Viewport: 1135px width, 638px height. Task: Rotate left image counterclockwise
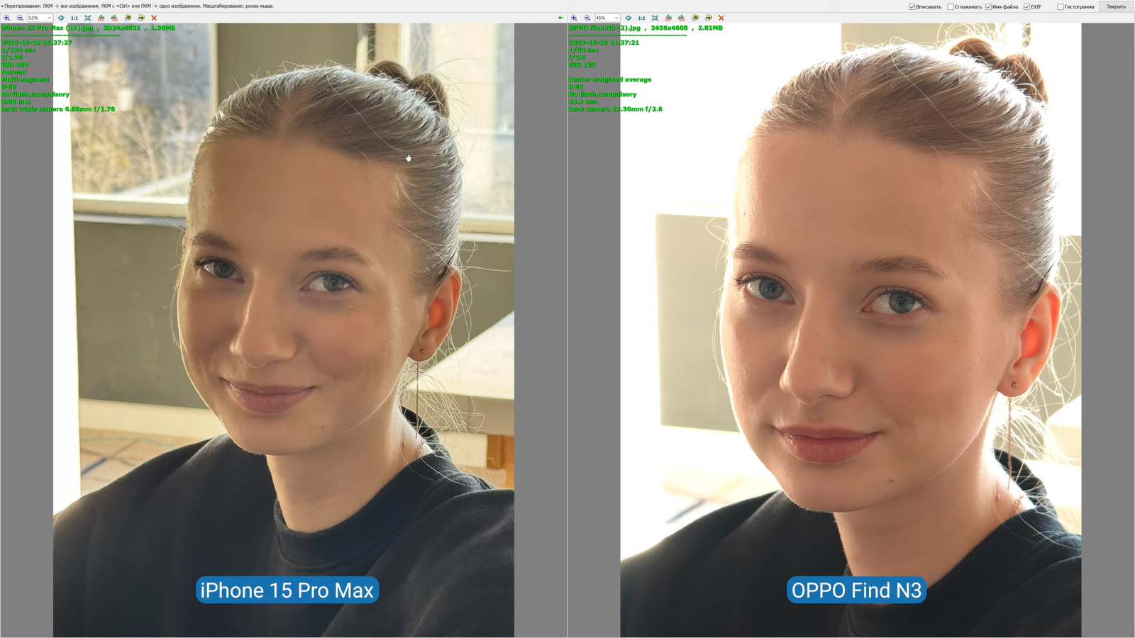pyautogui.click(x=101, y=18)
